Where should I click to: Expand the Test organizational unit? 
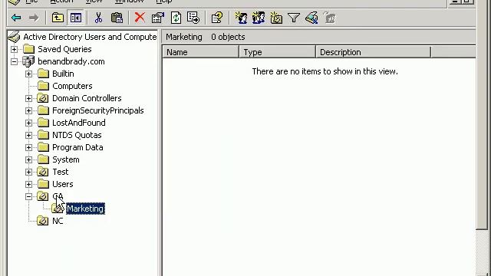coord(29,172)
